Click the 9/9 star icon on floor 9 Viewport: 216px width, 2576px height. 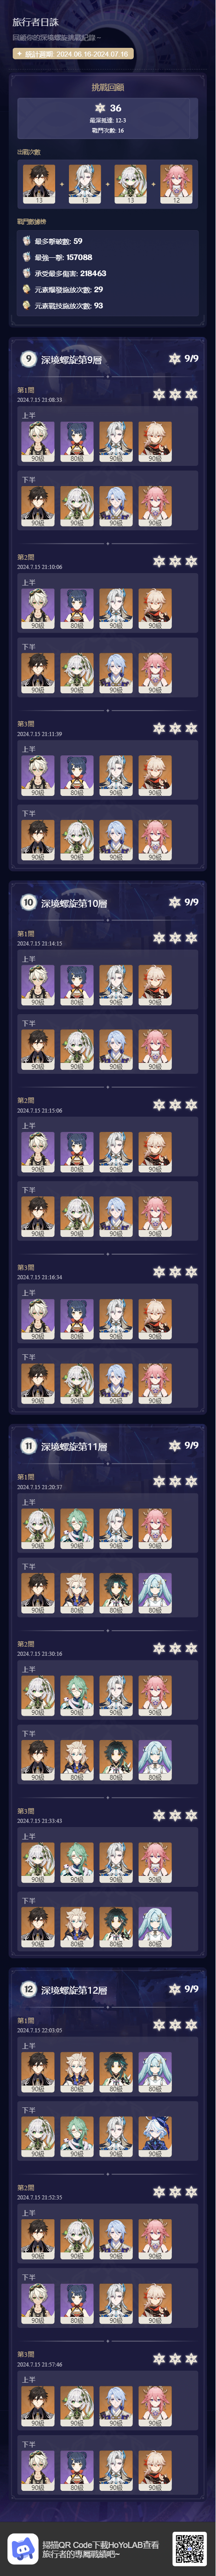[175, 358]
